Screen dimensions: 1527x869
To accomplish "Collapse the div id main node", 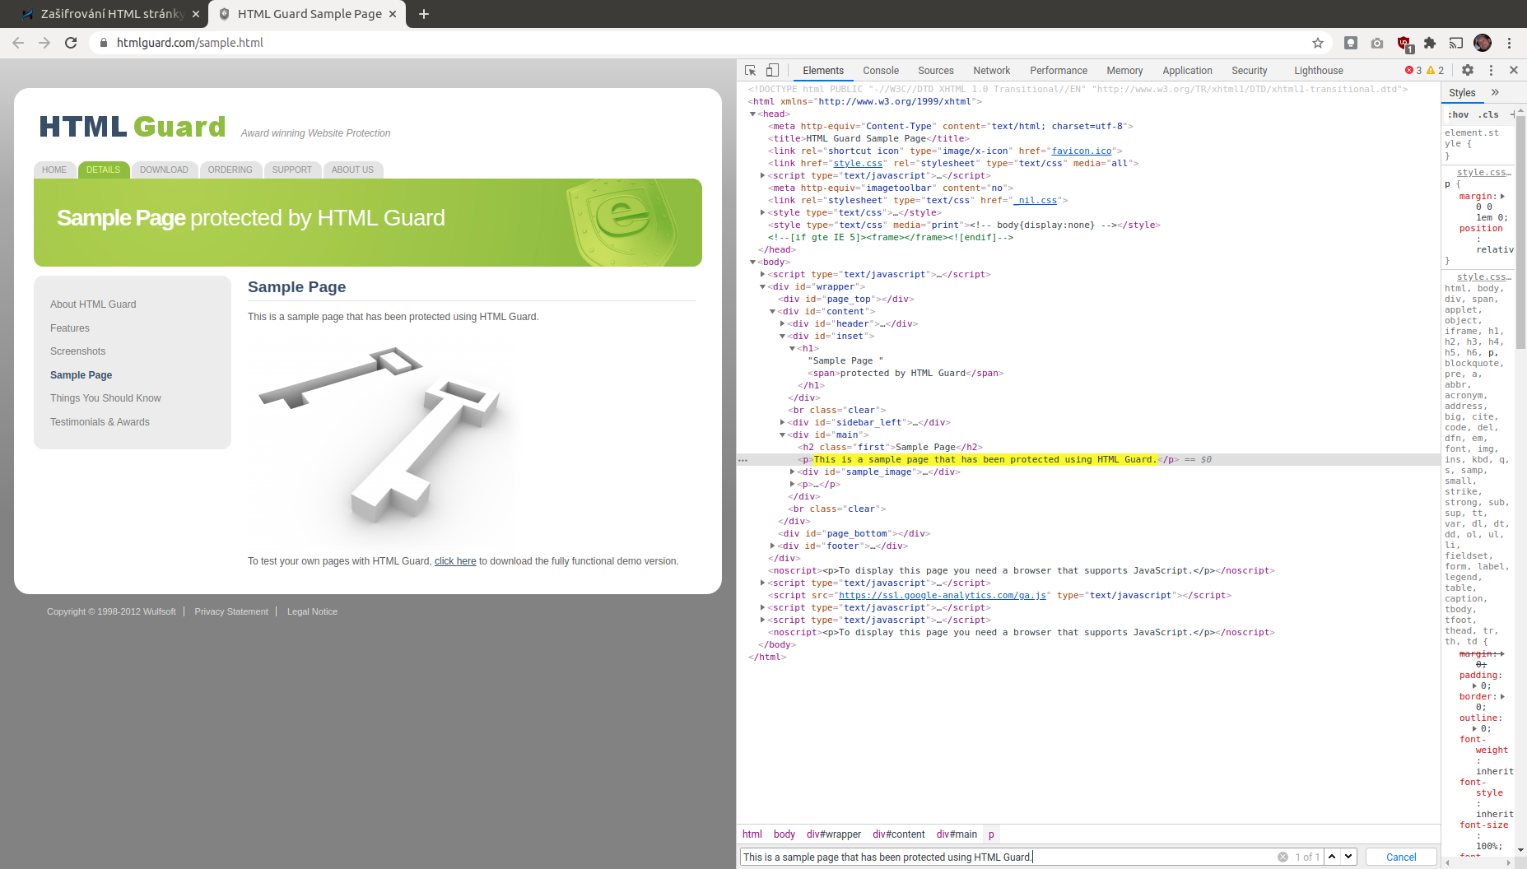I will [782, 435].
